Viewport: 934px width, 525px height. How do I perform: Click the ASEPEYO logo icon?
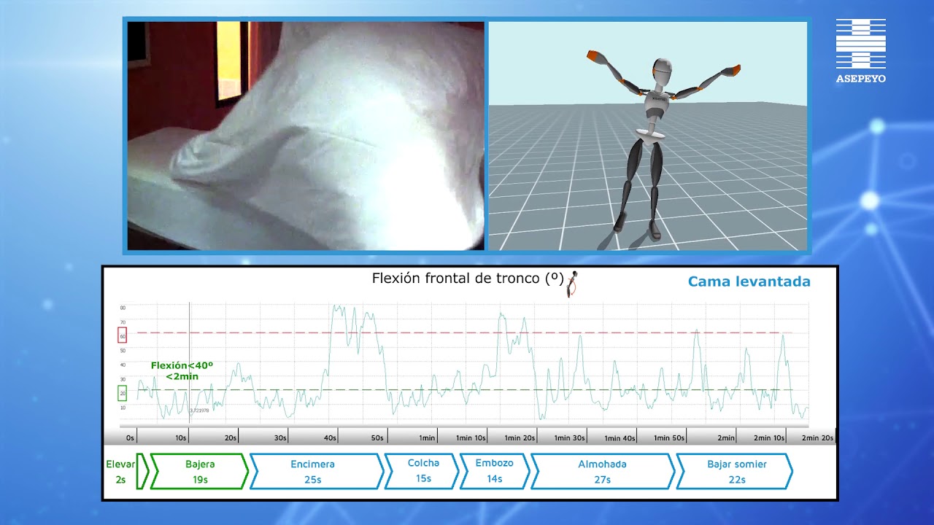(x=861, y=50)
